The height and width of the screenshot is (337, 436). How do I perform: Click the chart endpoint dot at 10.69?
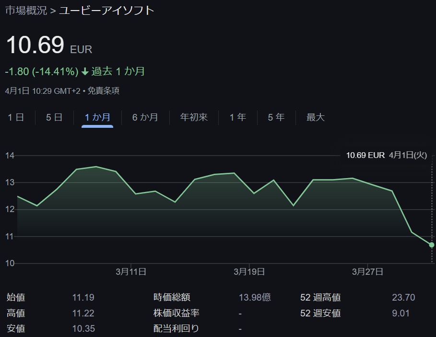[431, 245]
